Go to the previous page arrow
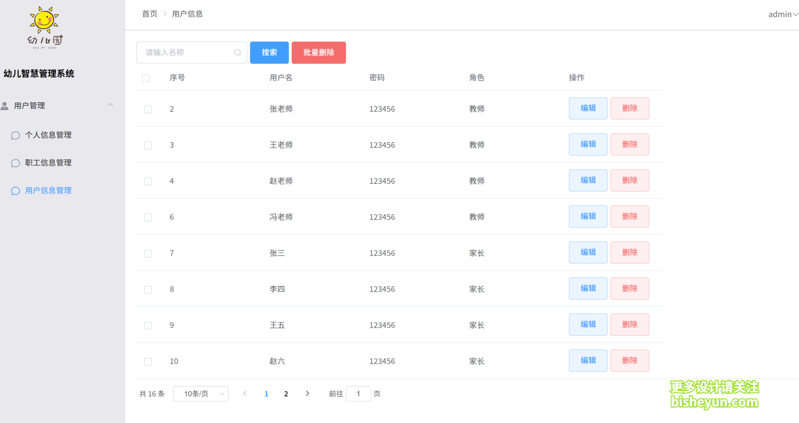The image size is (799, 423). (x=245, y=393)
